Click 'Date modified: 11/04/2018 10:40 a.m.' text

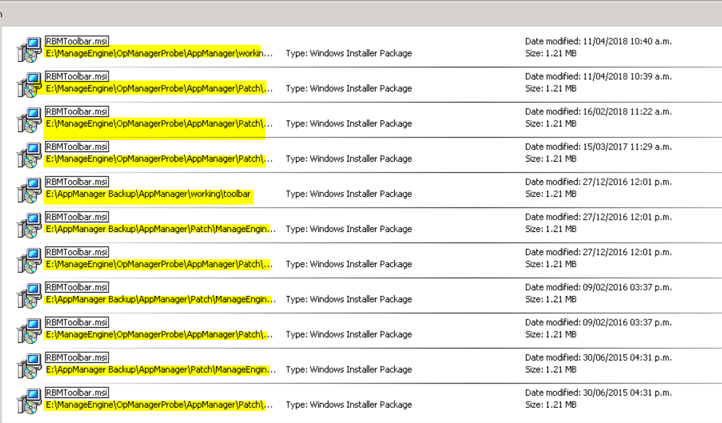coord(598,42)
